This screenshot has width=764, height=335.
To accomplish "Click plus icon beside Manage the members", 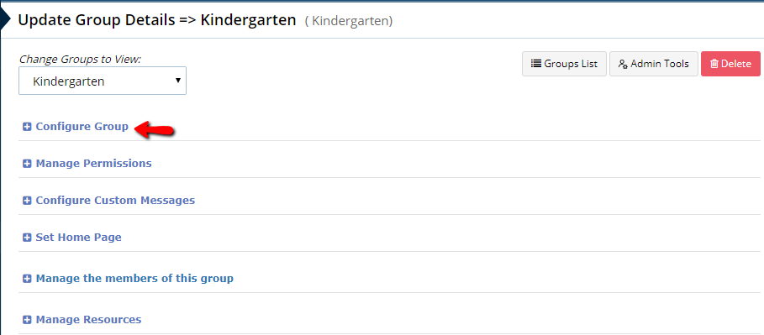I will click(x=27, y=279).
